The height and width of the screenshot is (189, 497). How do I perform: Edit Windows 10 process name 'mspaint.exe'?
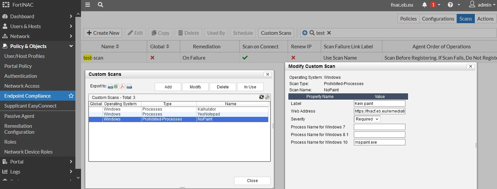click(380, 142)
